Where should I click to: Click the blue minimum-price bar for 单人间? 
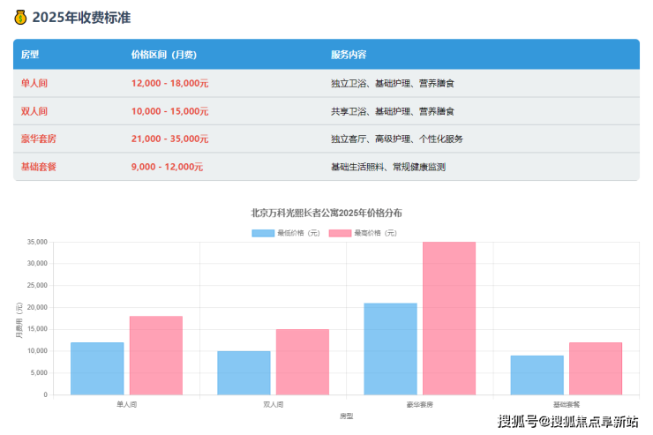point(97,368)
